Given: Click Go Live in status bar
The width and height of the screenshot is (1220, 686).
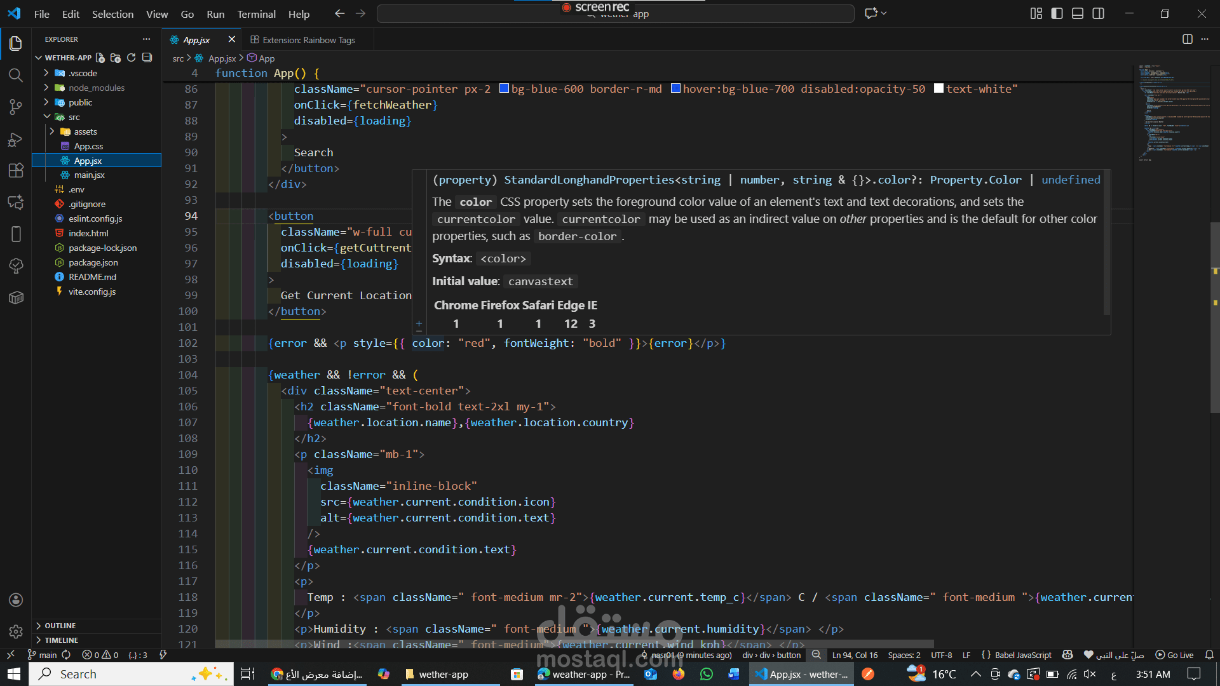Looking at the screenshot, I should tap(1174, 655).
